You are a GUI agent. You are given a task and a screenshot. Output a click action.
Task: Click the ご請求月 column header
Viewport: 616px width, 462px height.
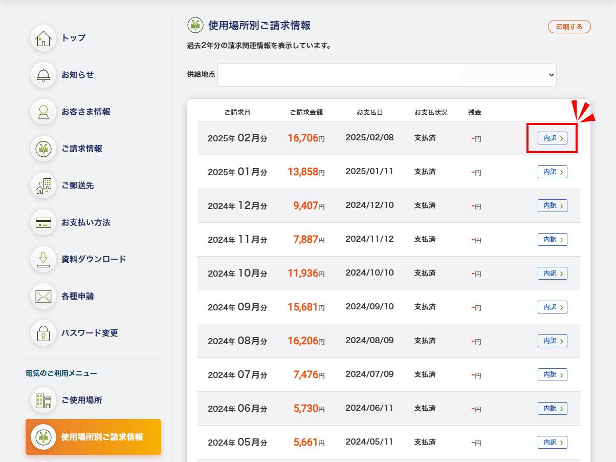coord(237,112)
